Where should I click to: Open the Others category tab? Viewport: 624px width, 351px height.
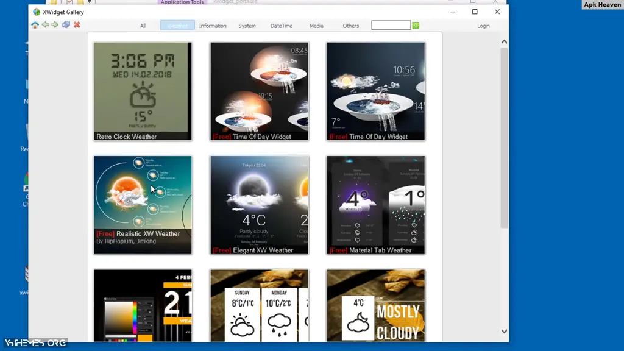pos(351,26)
